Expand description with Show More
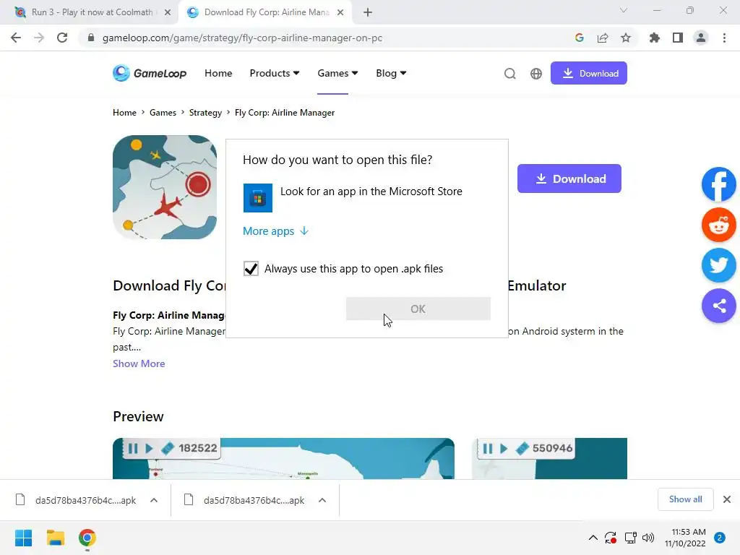The height and width of the screenshot is (555, 740). [139, 363]
